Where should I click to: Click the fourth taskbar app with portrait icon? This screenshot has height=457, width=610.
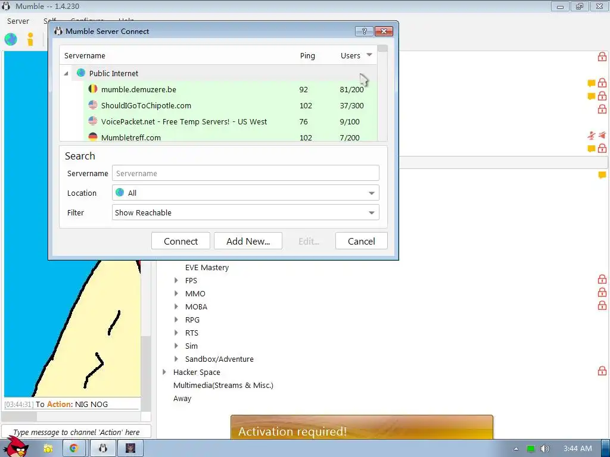(x=130, y=449)
